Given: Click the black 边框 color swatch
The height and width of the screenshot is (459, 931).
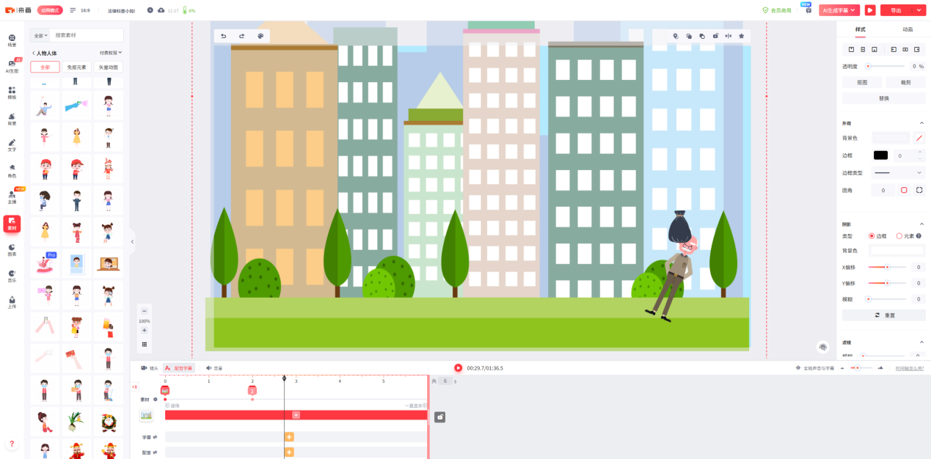Looking at the screenshot, I should tap(880, 155).
